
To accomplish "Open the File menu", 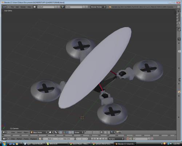I will pos(12,7).
